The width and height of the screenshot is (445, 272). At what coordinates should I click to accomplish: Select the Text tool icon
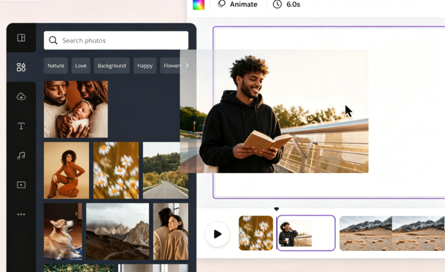pos(21,126)
